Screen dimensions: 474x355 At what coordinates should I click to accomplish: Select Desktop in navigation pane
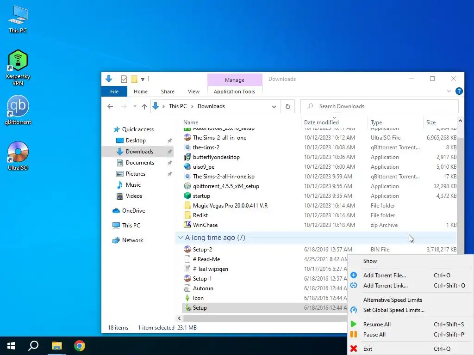click(136, 141)
